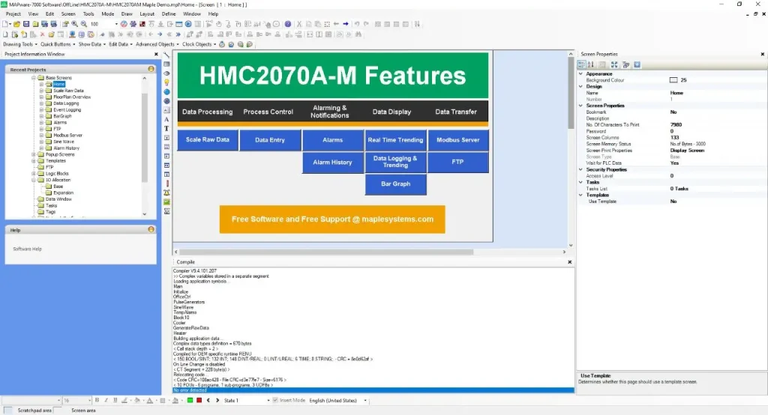Click the Previous state arrow icon
This screenshot has height=415, width=768.
[208, 400]
